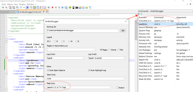The width and height of the screenshot is (193, 92).
Task: Click the green Android robot toolbar icon
Action: tap(70, 8)
